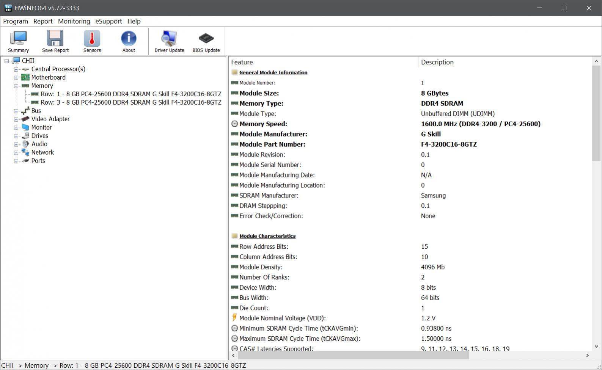The width and height of the screenshot is (602, 370).
Task: Click the Monitor icon in the tree
Action: (x=25, y=127)
